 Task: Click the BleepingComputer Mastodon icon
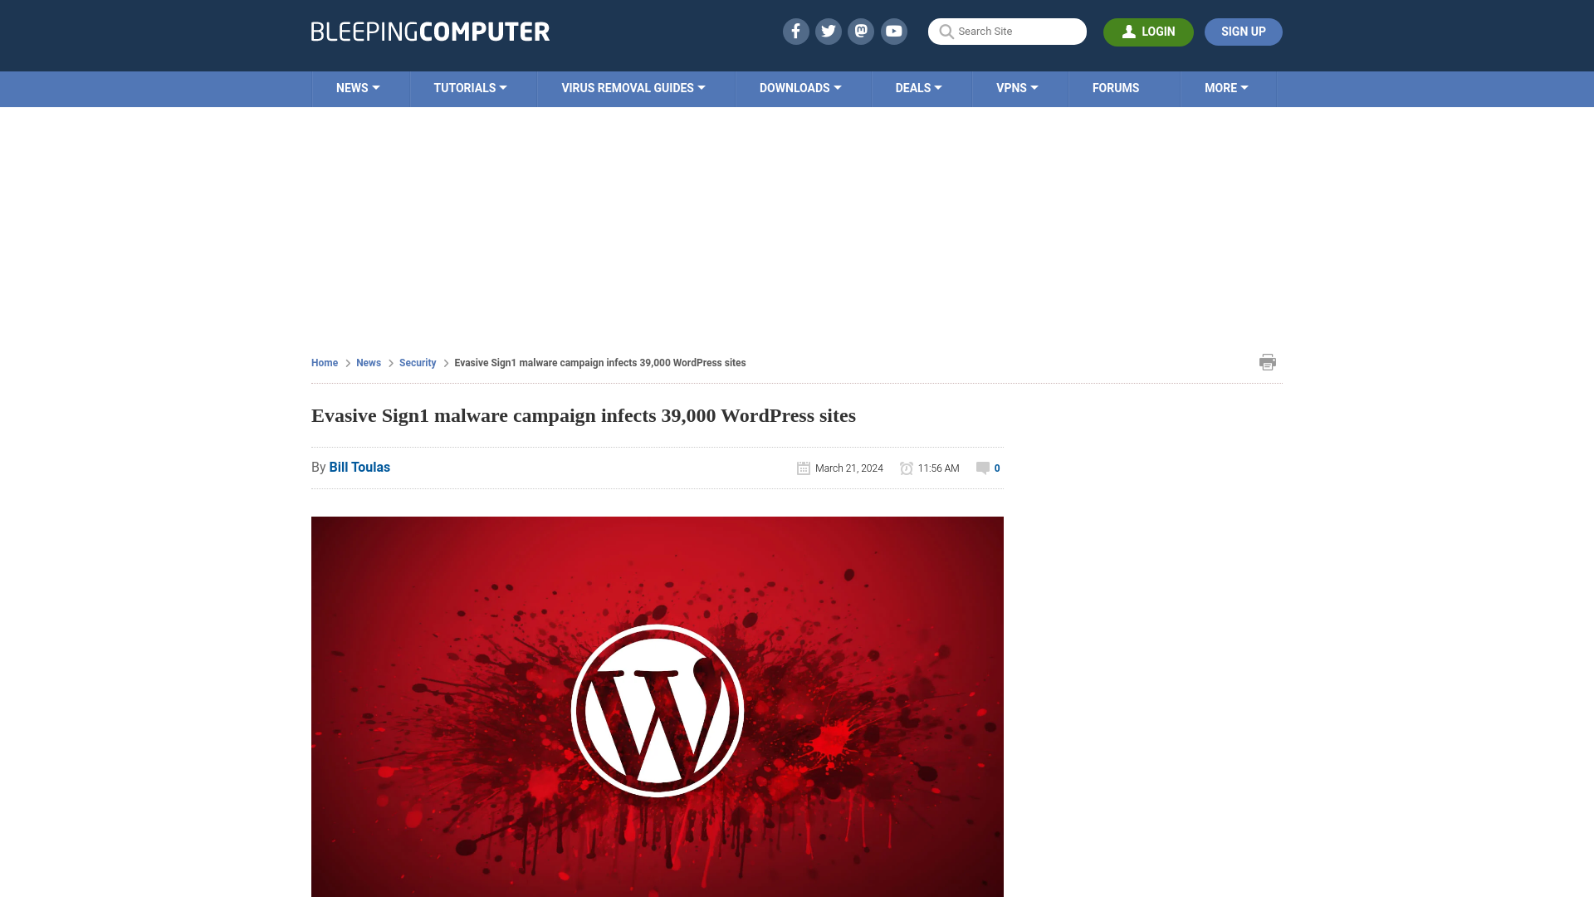point(862,31)
